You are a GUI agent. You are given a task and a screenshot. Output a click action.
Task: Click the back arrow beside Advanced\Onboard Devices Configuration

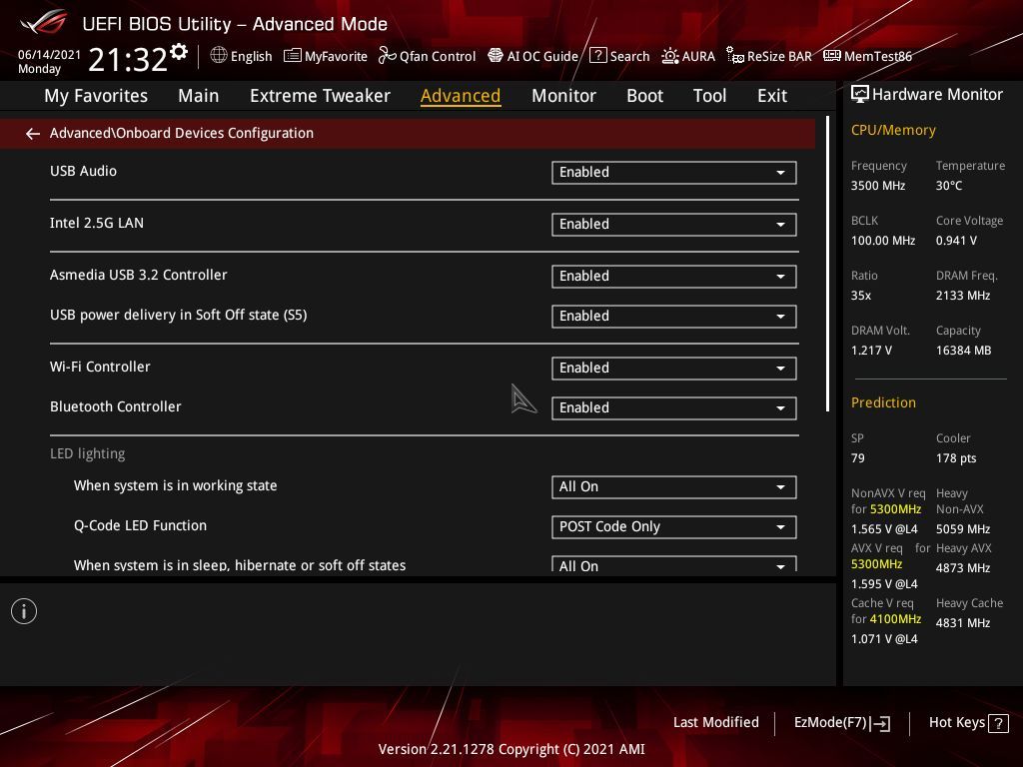33,134
